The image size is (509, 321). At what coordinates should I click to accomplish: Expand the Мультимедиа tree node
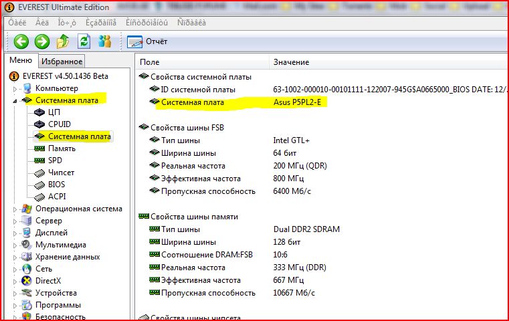[15, 245]
